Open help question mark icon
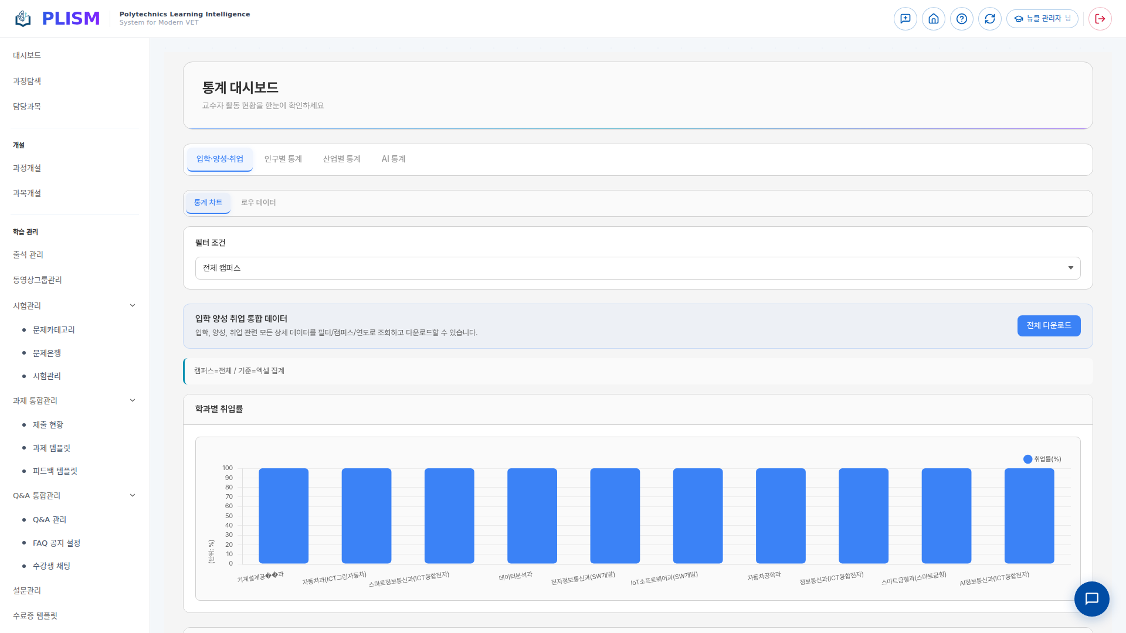Screen dimensions: 1126x633 (x=961, y=19)
